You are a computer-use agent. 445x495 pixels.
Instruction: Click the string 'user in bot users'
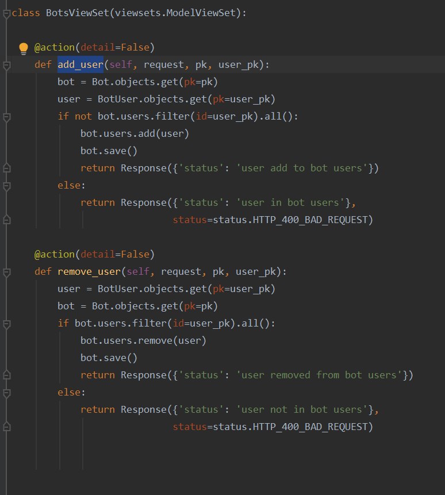(290, 202)
